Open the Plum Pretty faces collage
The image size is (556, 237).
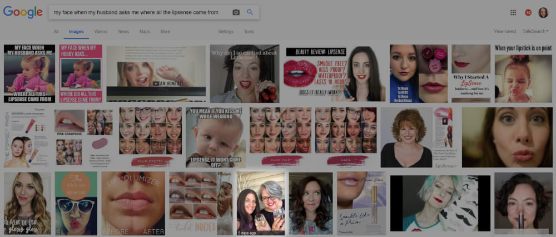(151, 137)
